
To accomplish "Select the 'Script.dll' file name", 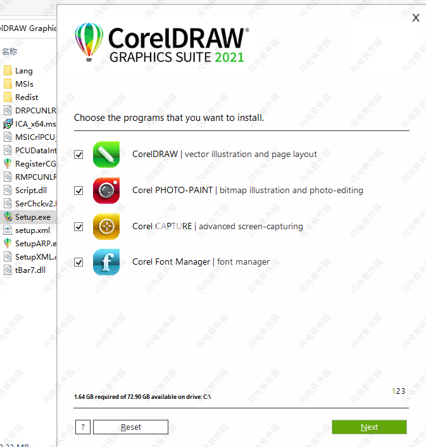I will [31, 191].
